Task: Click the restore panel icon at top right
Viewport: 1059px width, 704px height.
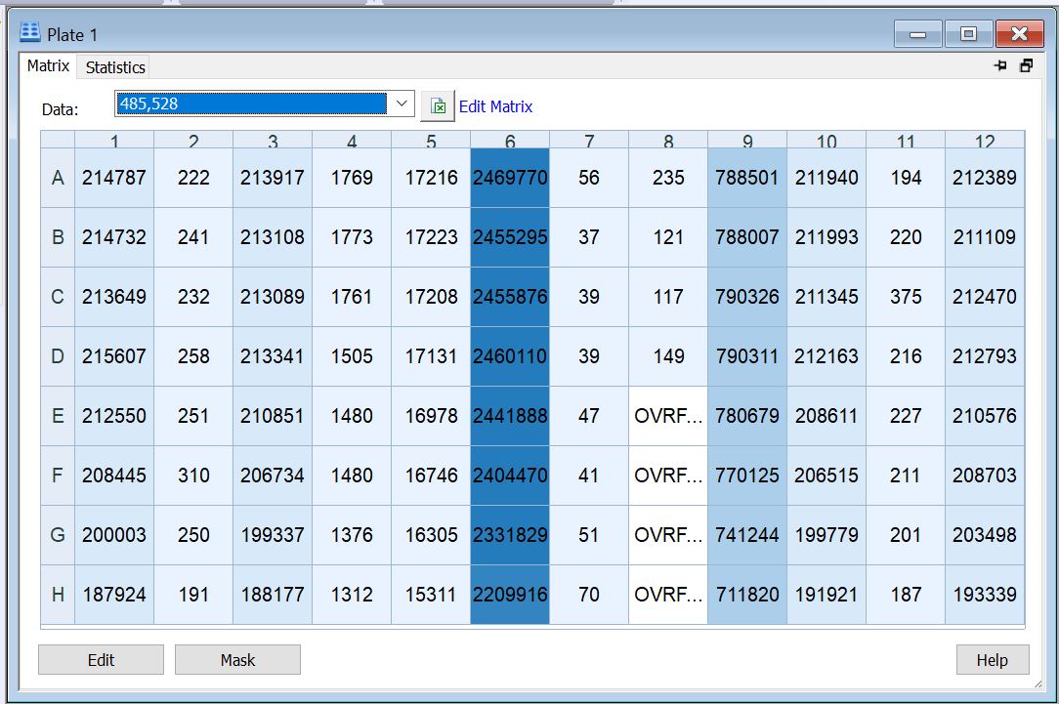Action: [x=1026, y=66]
